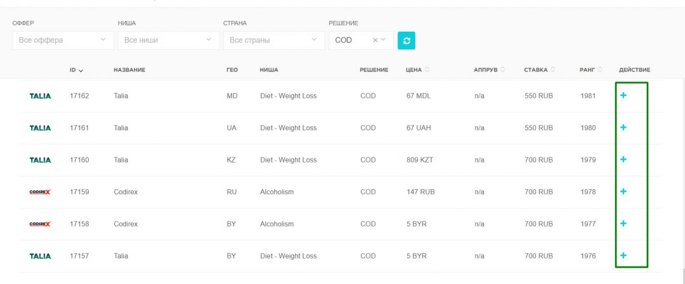Sort by Аппрув column header
Viewport: 685px width, 284px height.
[x=490, y=70]
